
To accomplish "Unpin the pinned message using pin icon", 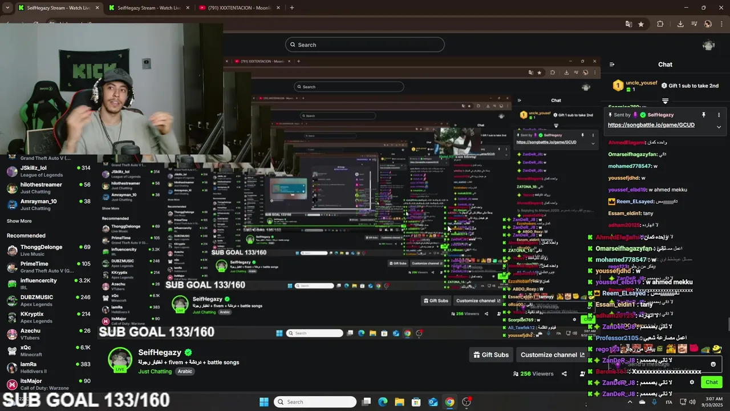I will pos(704,115).
